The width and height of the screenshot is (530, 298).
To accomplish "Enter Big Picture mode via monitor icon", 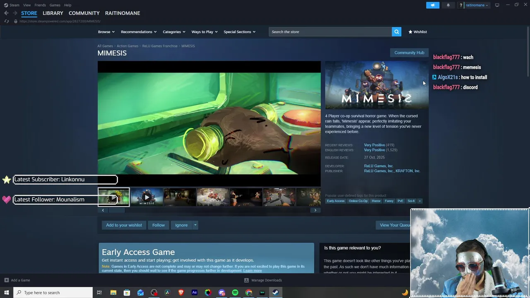I will pyautogui.click(x=497, y=5).
